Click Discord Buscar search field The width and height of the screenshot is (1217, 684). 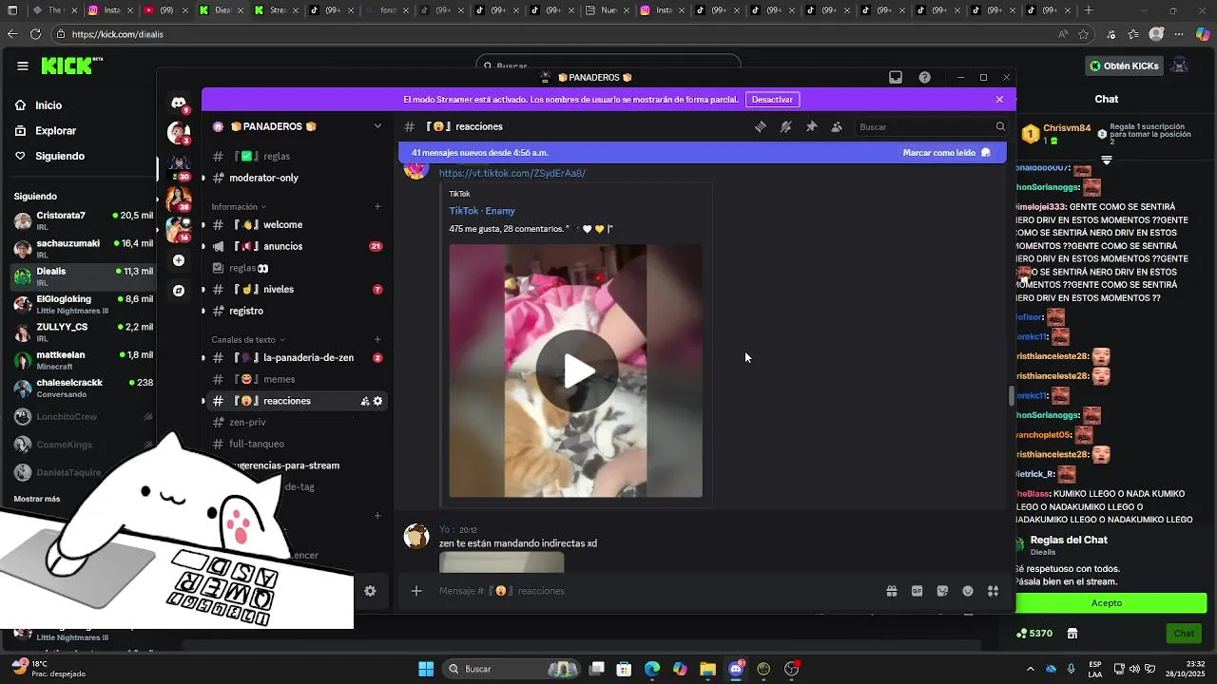[930, 126]
